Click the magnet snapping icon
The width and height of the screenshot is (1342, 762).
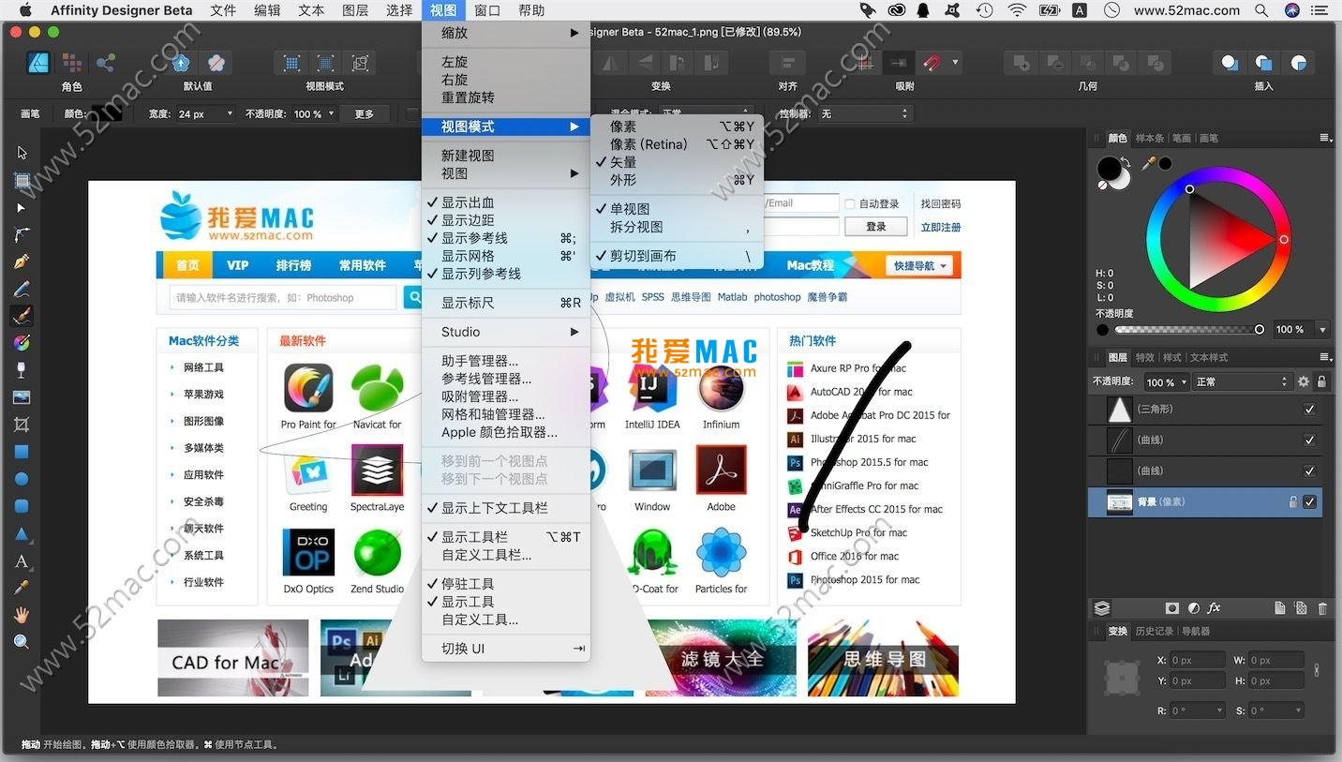point(932,63)
